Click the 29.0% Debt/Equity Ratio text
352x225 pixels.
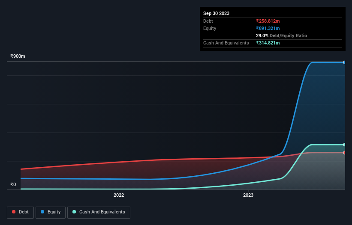pos(281,36)
